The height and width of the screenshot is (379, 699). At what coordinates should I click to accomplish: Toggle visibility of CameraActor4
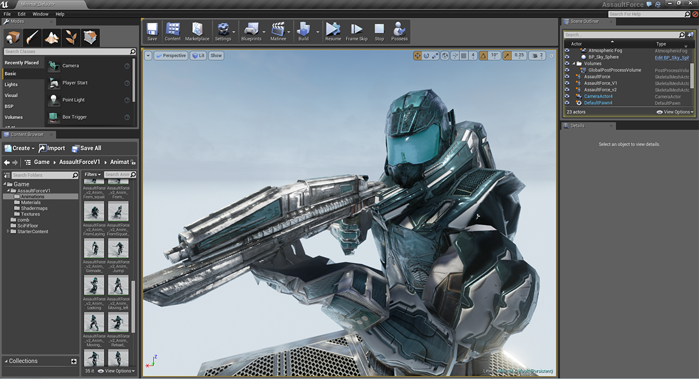567,96
